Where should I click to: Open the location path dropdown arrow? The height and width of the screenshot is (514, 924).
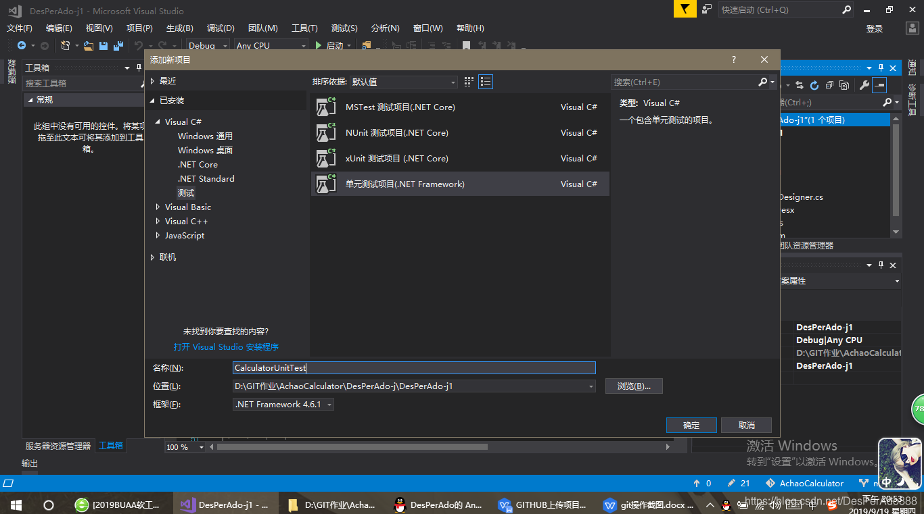591,386
